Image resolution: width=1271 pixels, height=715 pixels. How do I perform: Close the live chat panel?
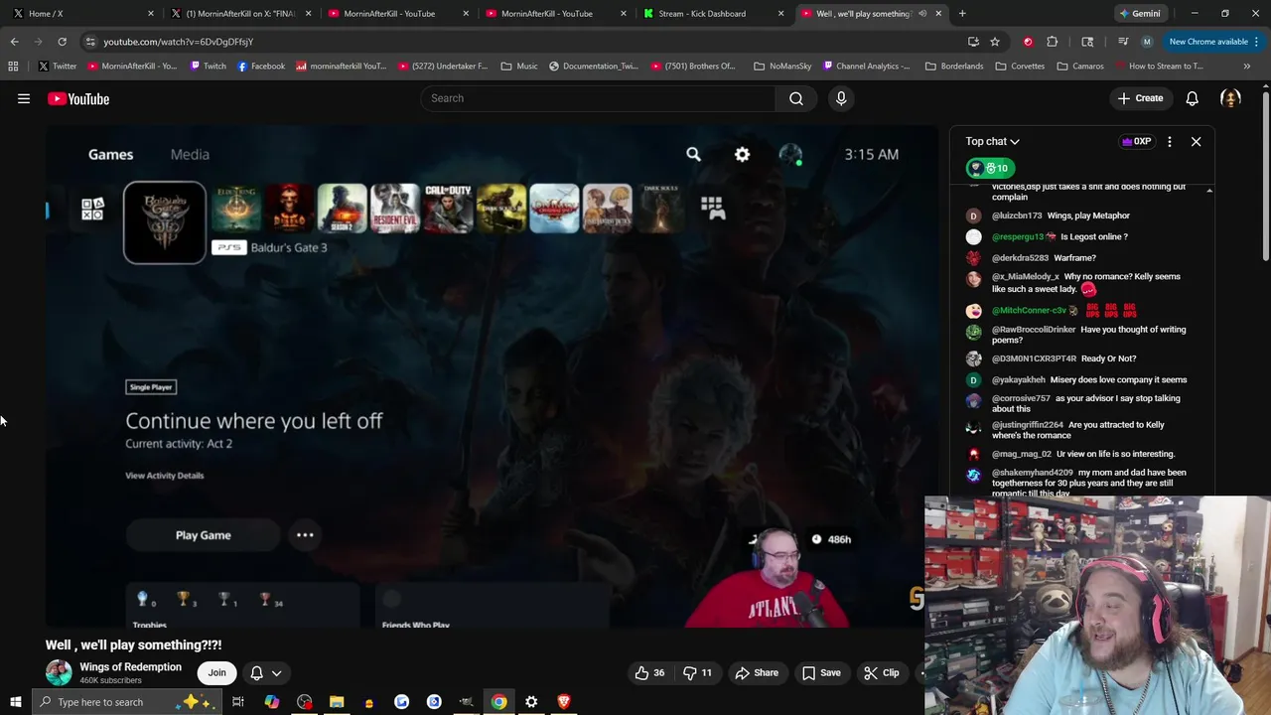coord(1196,142)
